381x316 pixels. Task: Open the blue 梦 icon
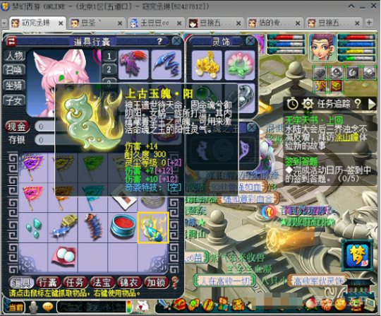click(357, 255)
